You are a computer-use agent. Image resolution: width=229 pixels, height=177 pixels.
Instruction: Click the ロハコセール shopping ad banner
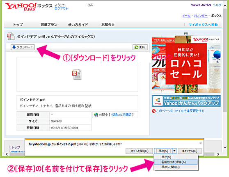tap(186, 64)
